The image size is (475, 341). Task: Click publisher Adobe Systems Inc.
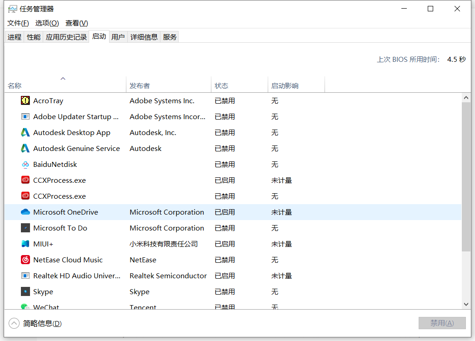coord(162,100)
